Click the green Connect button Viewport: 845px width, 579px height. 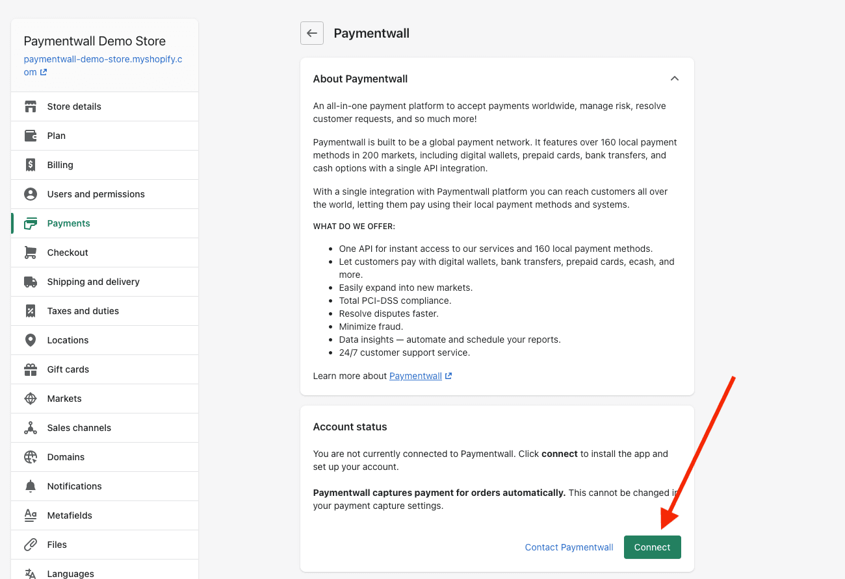click(653, 547)
